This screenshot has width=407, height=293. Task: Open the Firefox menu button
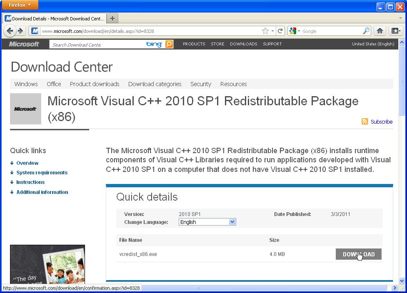click(19, 5)
